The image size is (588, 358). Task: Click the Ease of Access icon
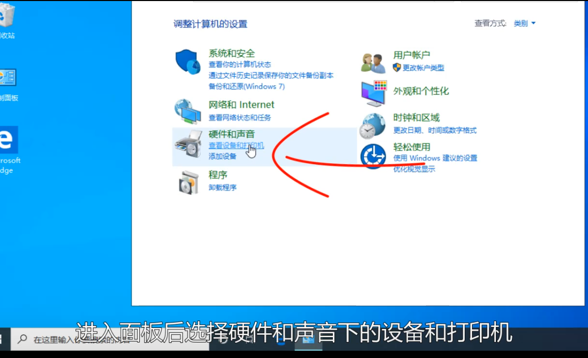[x=373, y=156]
